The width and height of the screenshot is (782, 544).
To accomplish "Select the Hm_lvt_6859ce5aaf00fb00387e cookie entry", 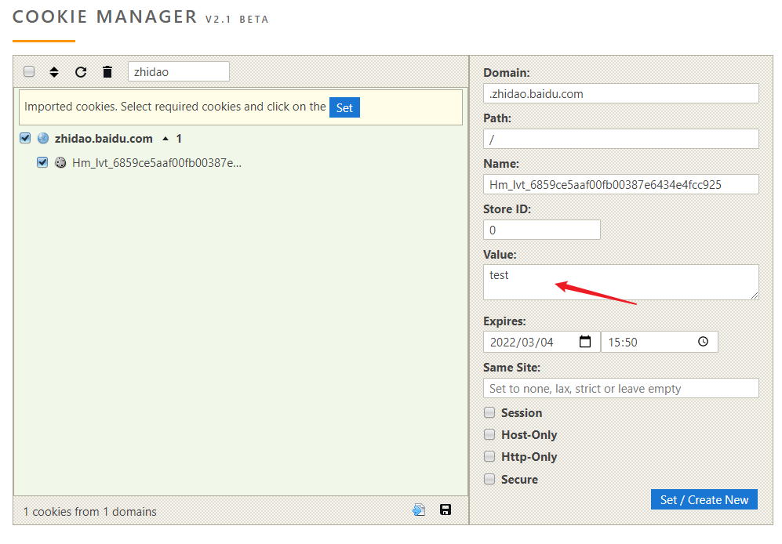I will [x=157, y=163].
